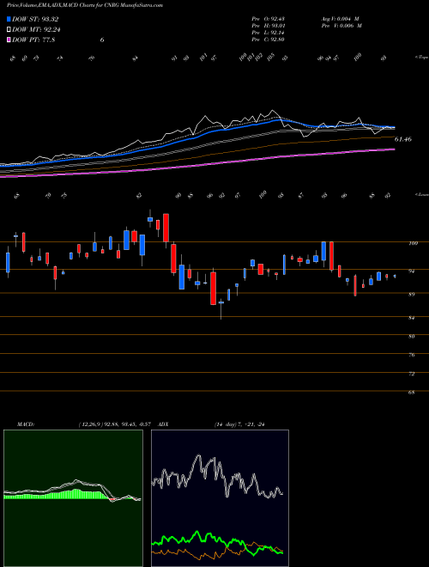Click the 89 price axis label
The height and width of the screenshot is (567, 429).
click(x=413, y=294)
